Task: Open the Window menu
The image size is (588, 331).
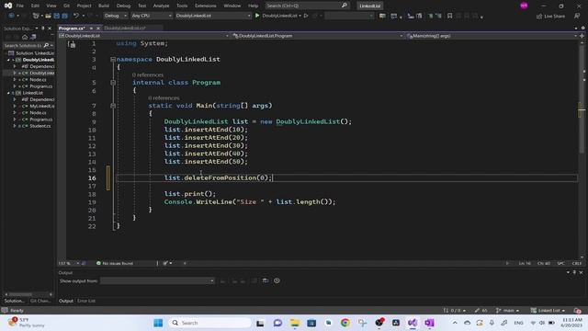Action: (x=232, y=6)
